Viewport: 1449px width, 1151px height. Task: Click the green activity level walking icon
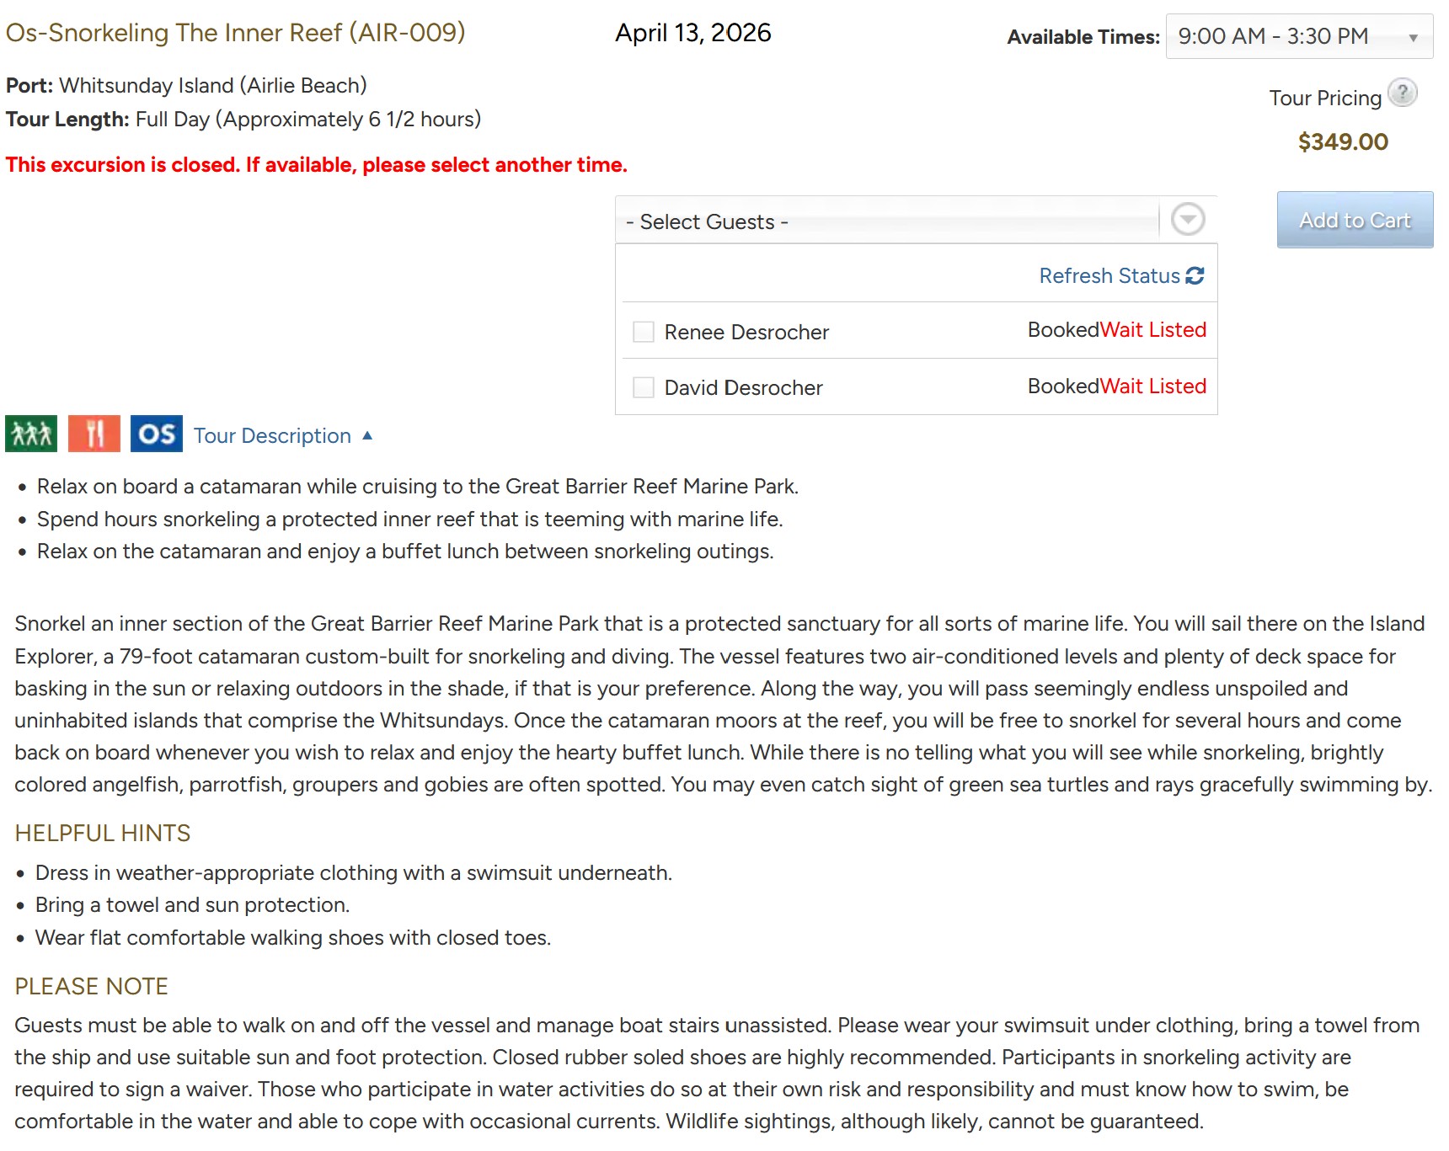pos(31,434)
